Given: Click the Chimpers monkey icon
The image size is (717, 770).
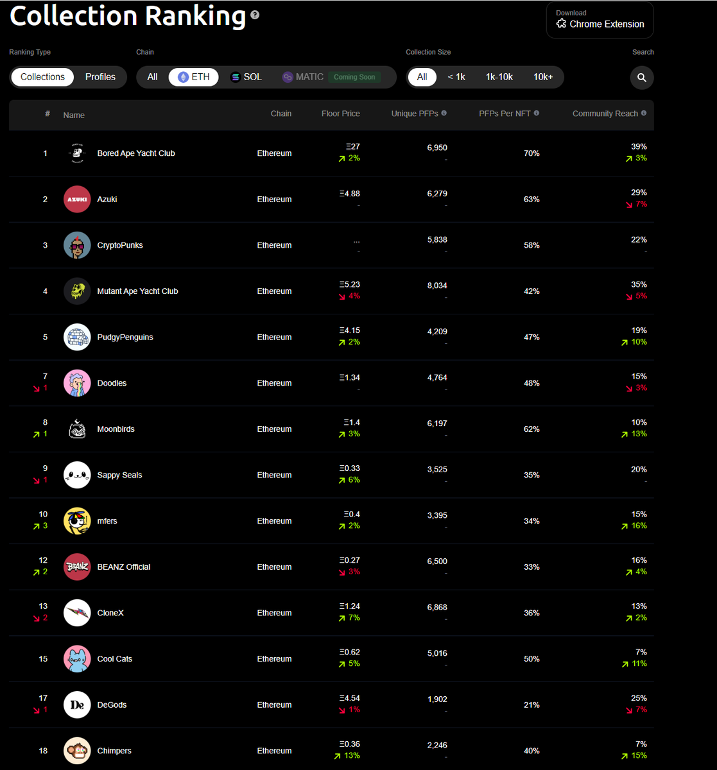Looking at the screenshot, I should (77, 751).
